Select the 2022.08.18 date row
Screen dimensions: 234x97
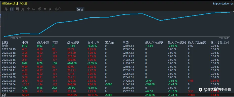tap(9, 53)
